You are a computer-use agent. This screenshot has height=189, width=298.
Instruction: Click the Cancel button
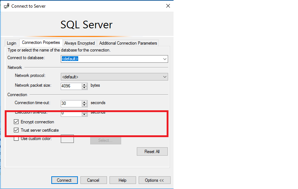point(93,180)
